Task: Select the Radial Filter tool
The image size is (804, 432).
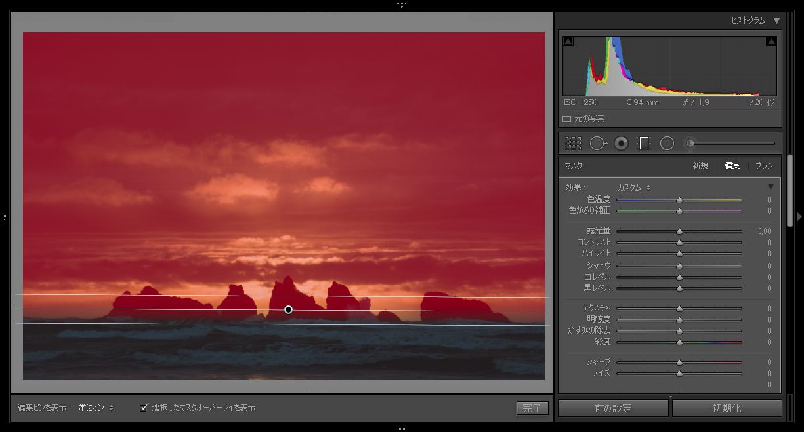Action: tap(667, 143)
